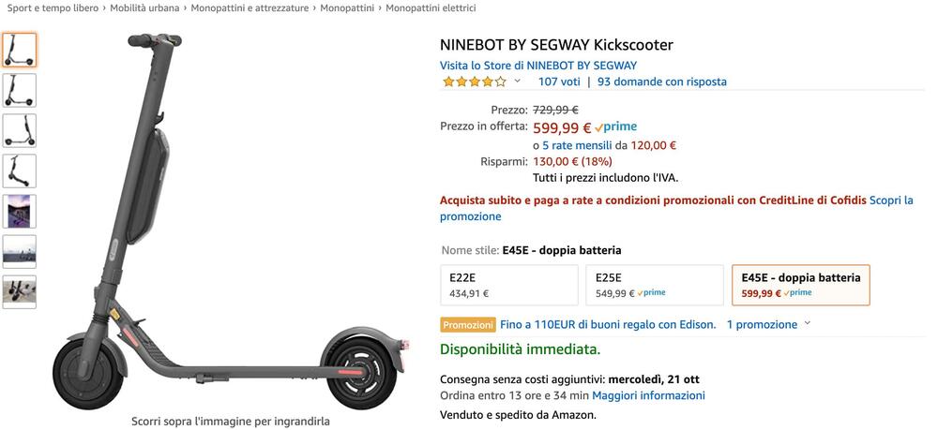The height and width of the screenshot is (430, 938).
Task: Select the first scooter thumbnail image
Action: 20,50
